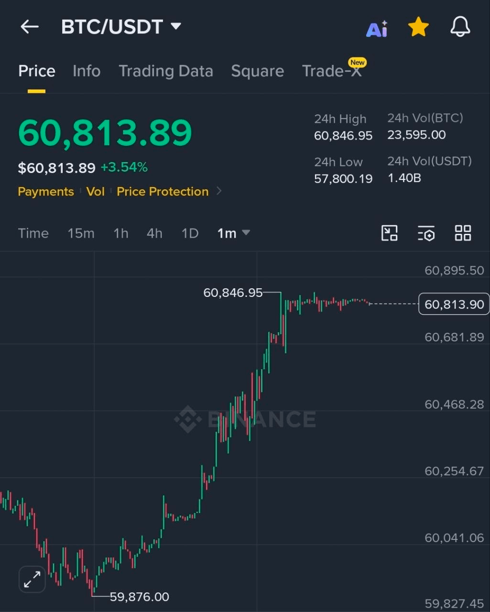Open the chart drawing tools icon
This screenshot has width=490, height=612.
coord(390,233)
